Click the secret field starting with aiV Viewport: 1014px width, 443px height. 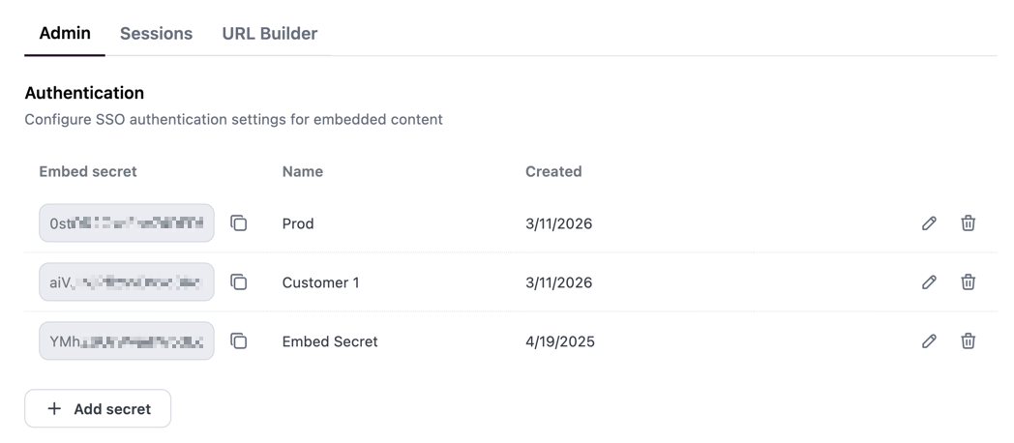[126, 282]
